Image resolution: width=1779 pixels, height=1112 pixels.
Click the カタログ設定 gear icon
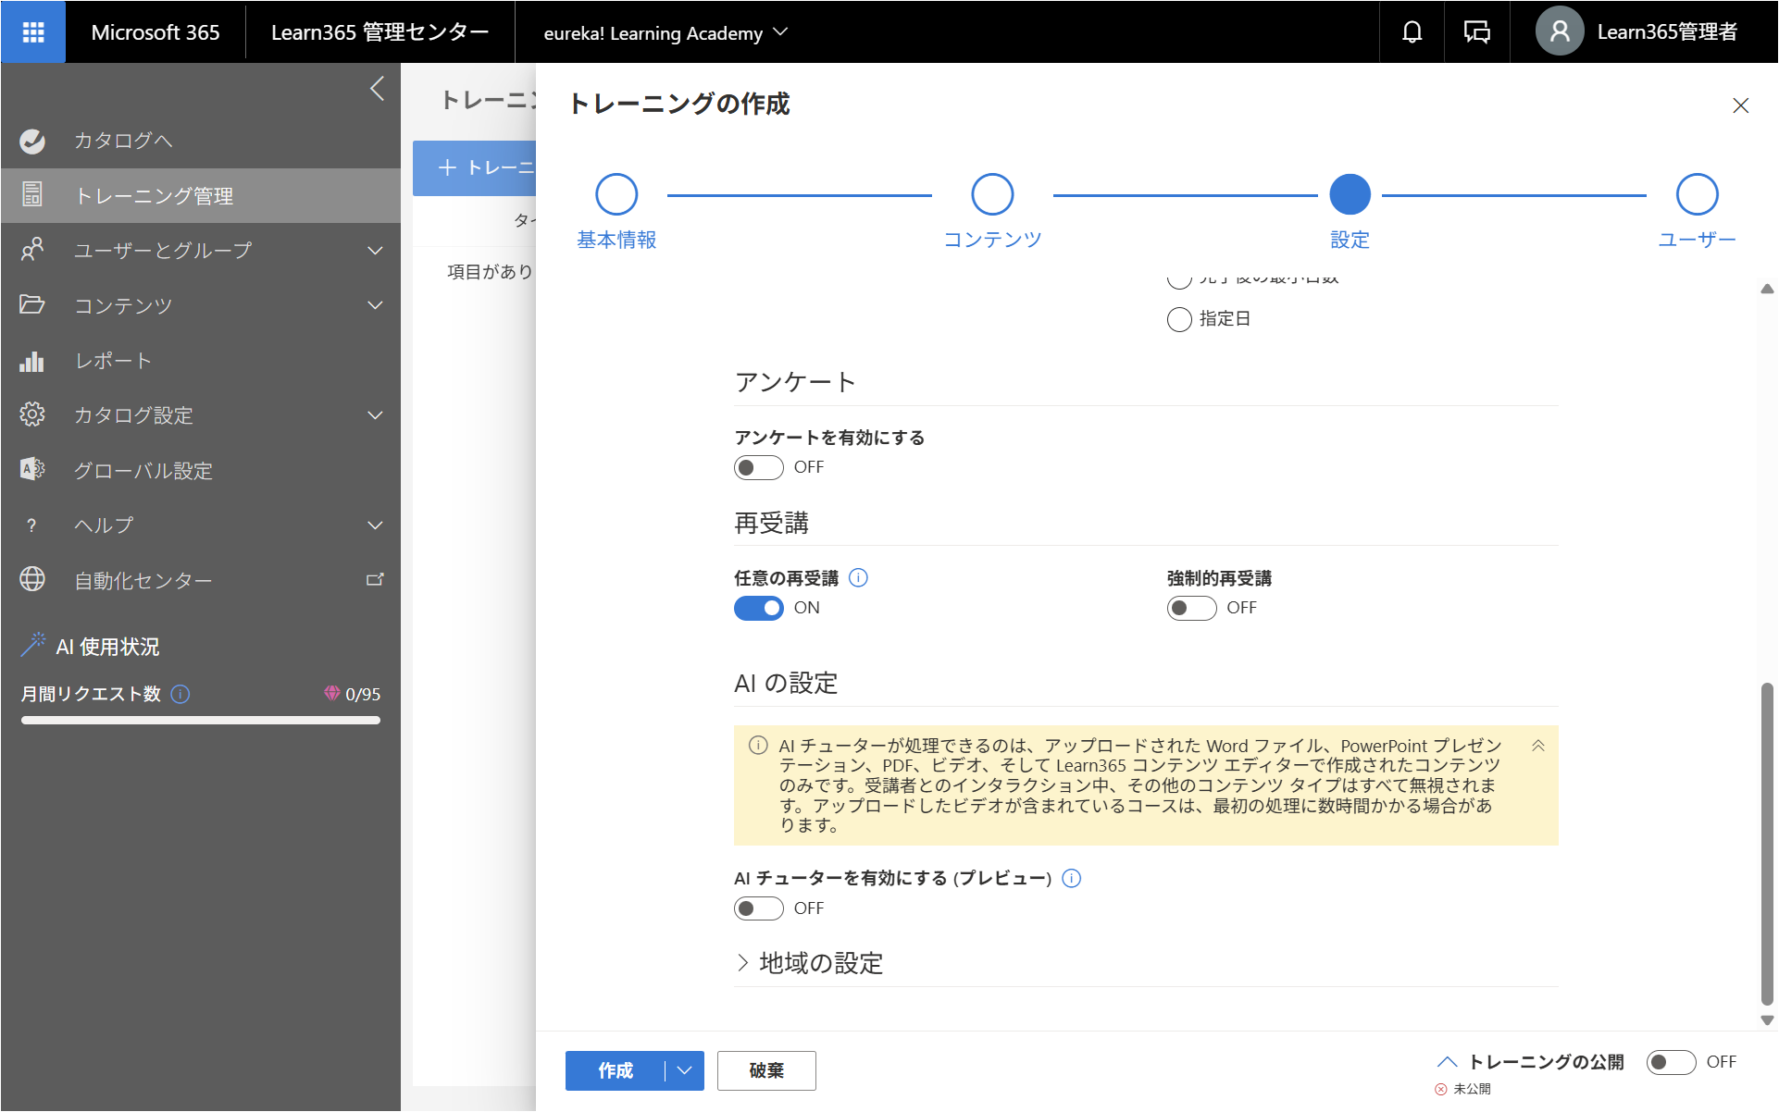32,414
